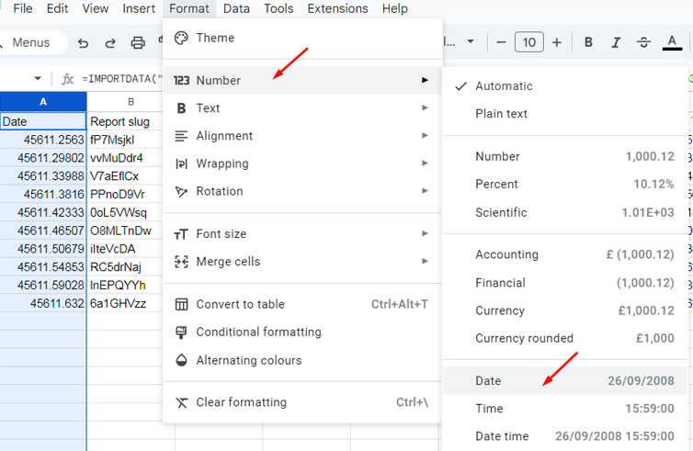Screen dimensions: 693x451
Task: Click the font size input field
Action: click(x=529, y=42)
